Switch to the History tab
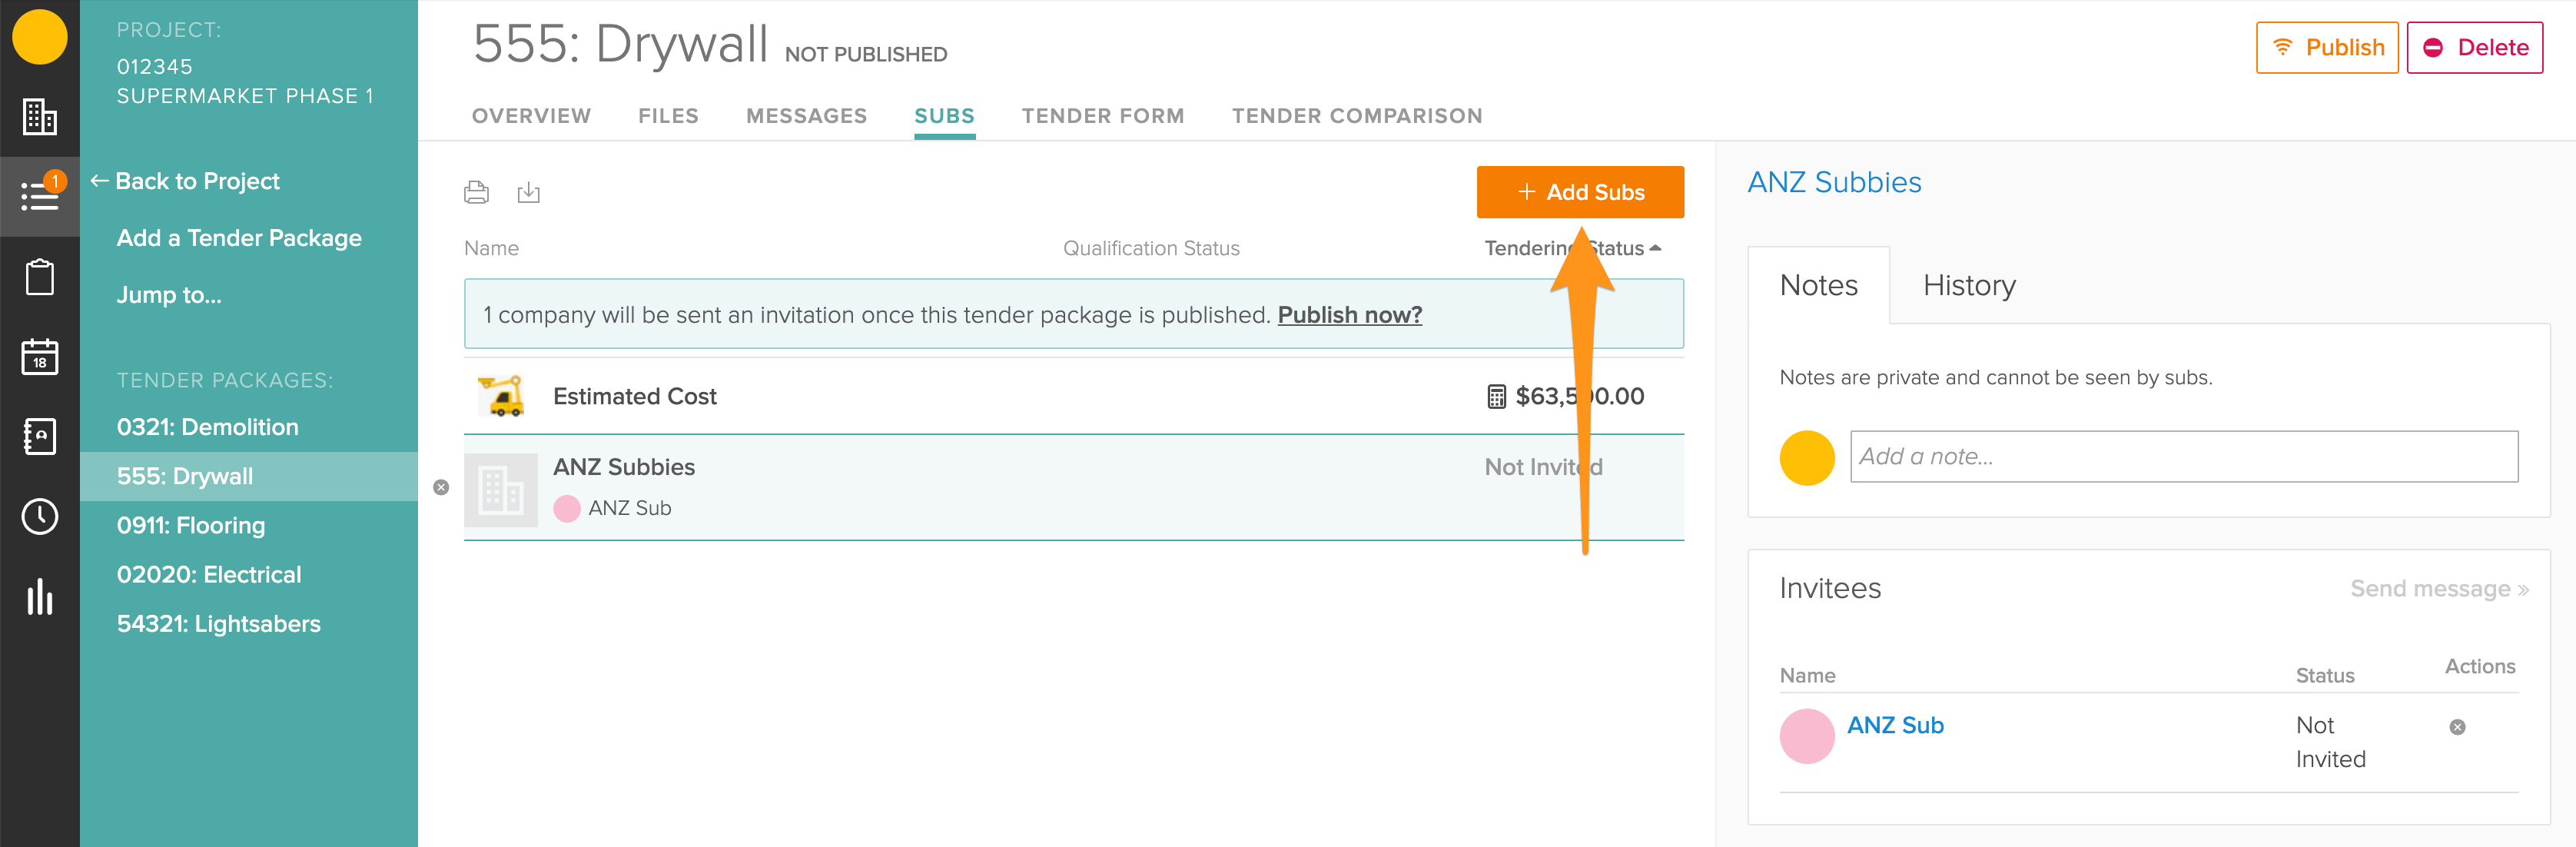This screenshot has width=2576, height=847. tap(1968, 286)
